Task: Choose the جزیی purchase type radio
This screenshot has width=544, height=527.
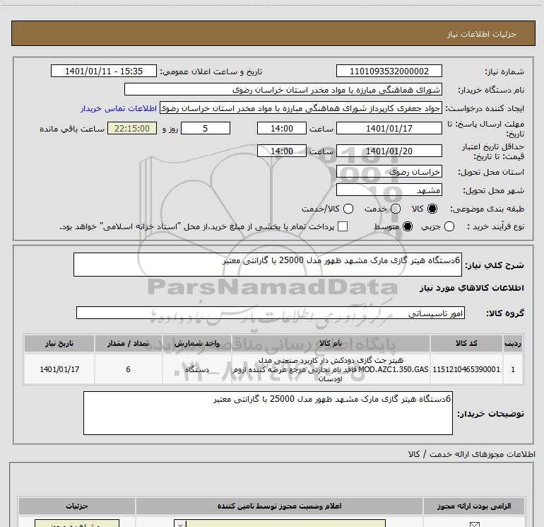Action: point(449,226)
